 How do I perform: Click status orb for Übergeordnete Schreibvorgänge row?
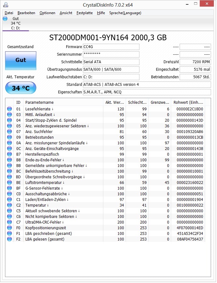9,177
